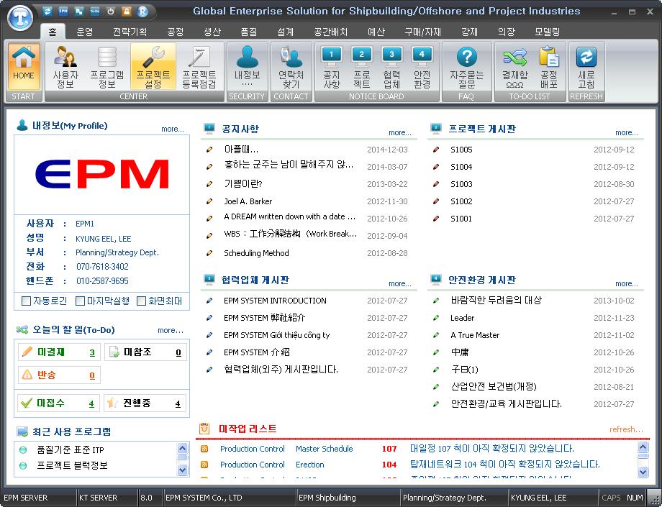This screenshot has width=662, height=507.
Task: Switch to 생산 tab
Action: (x=212, y=32)
